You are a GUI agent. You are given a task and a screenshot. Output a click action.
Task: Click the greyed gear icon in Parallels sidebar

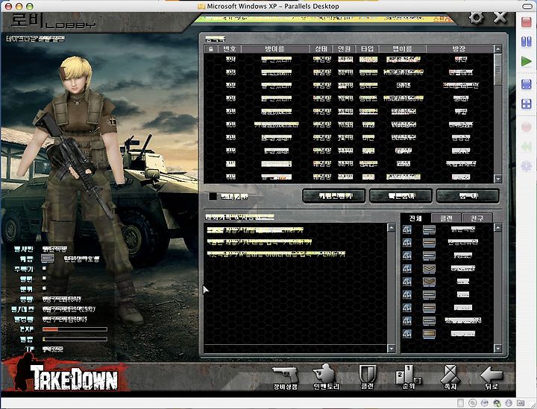527,167
